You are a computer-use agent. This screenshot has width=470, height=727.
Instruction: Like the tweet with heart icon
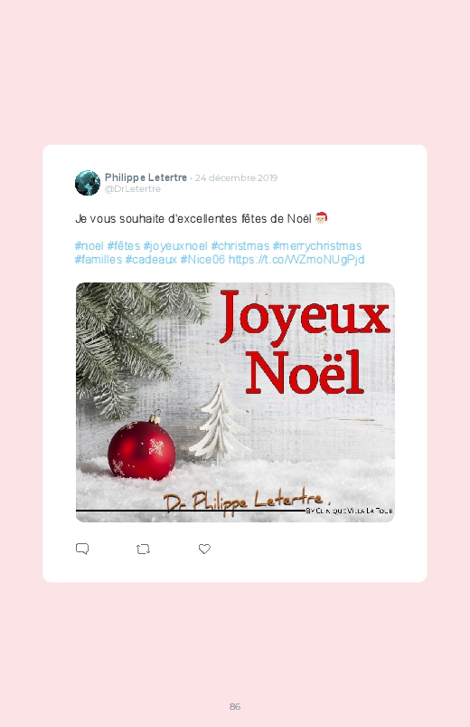click(x=204, y=549)
